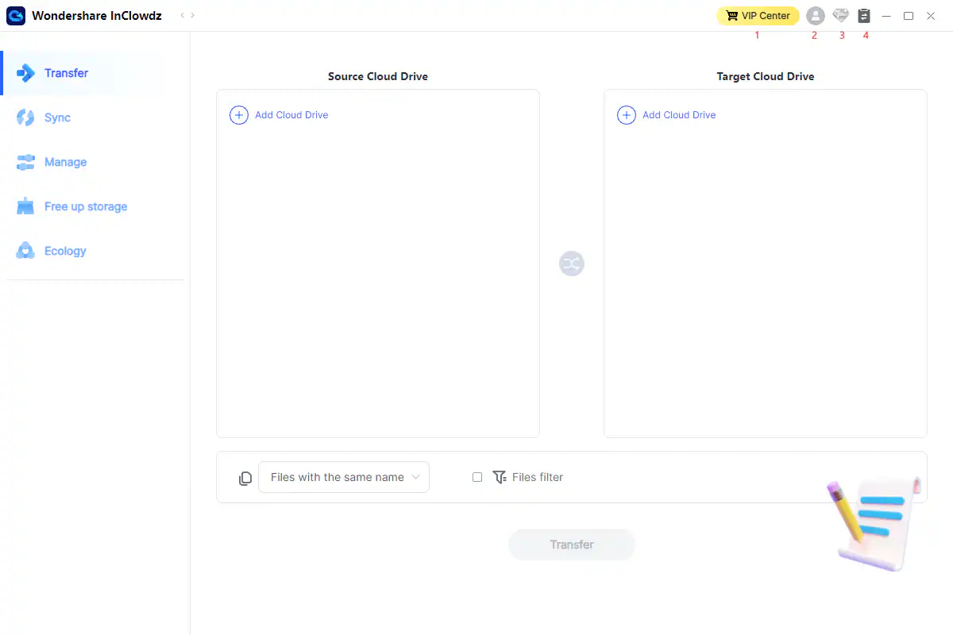Open the Manage section

coord(65,162)
